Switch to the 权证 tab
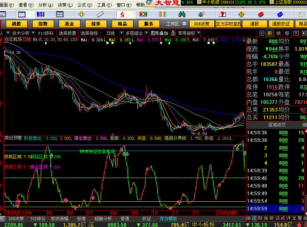 (146, 219)
